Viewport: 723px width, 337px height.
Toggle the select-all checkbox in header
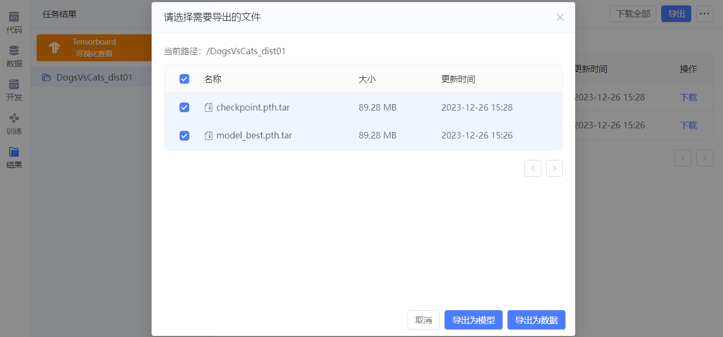click(x=184, y=79)
